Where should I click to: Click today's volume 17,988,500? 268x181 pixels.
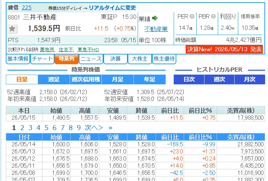[x=251, y=118]
